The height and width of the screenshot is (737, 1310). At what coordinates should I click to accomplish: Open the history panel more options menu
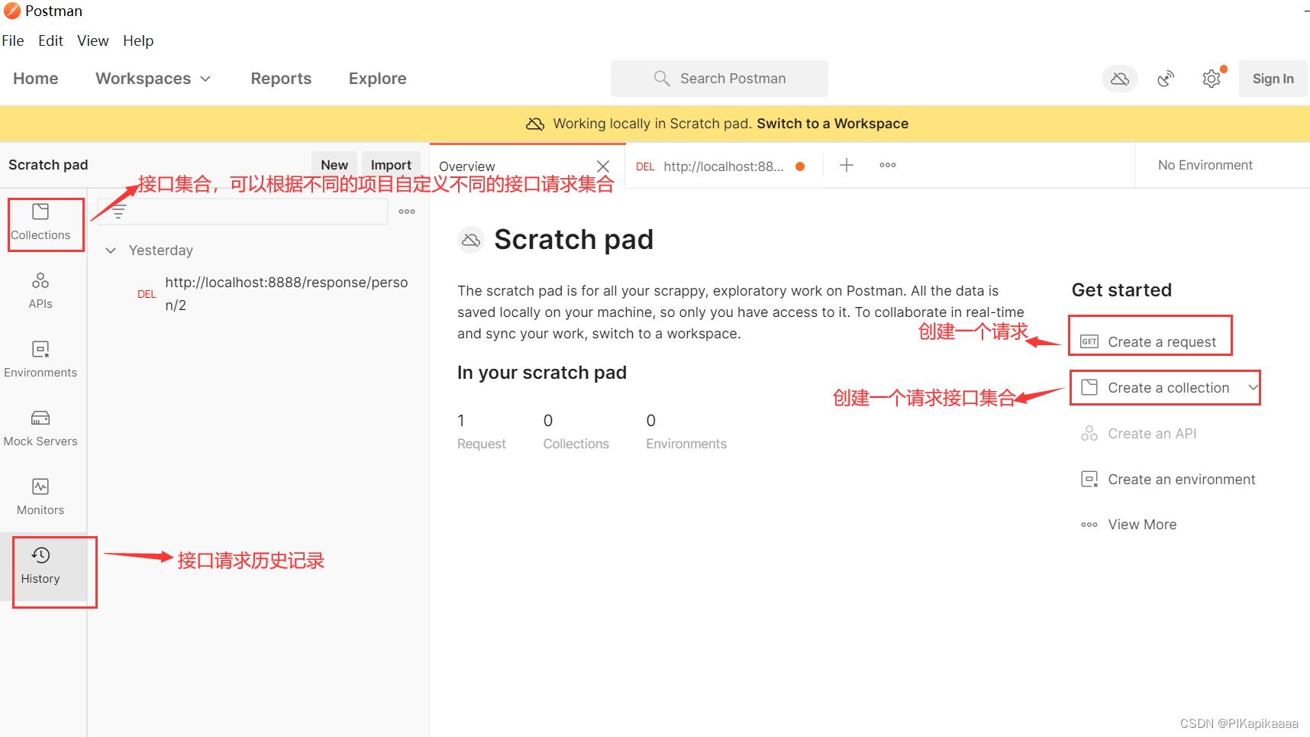pos(407,212)
